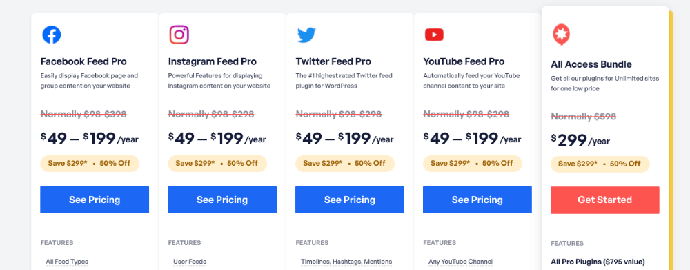Viewport: 690px width, 270px height.
Task: Select the Any YouTube Channel feature
Action: coord(460,262)
